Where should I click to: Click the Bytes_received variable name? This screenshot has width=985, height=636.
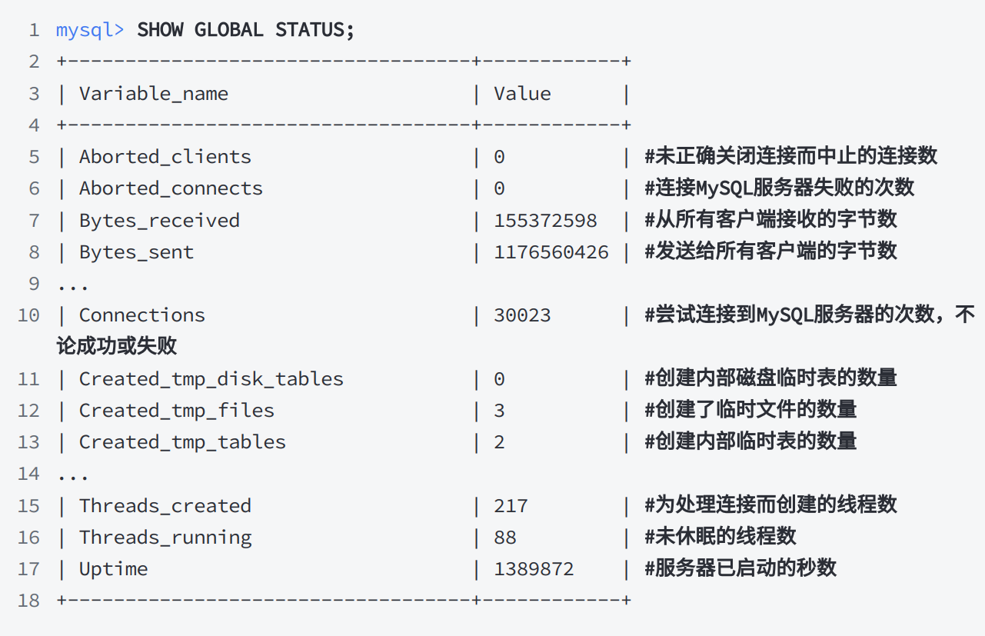tap(159, 221)
